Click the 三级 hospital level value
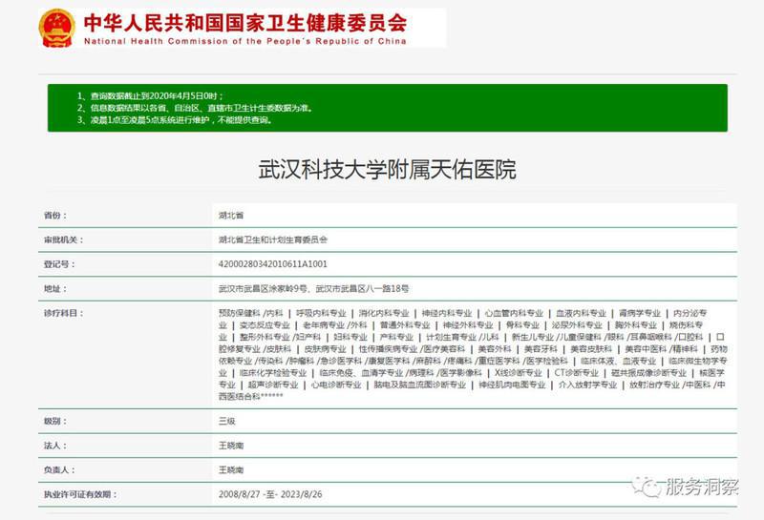Screen dimensions: 764x520 226,421
